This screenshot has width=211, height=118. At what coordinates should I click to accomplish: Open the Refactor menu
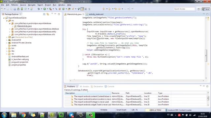15,5
